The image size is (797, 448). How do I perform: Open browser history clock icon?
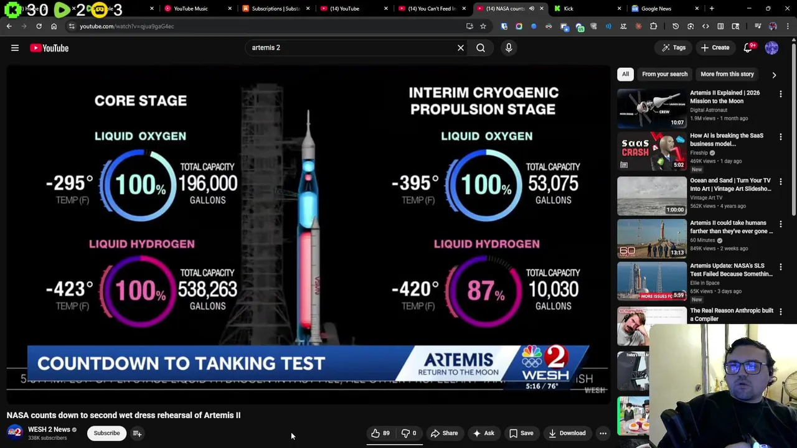[676, 26]
